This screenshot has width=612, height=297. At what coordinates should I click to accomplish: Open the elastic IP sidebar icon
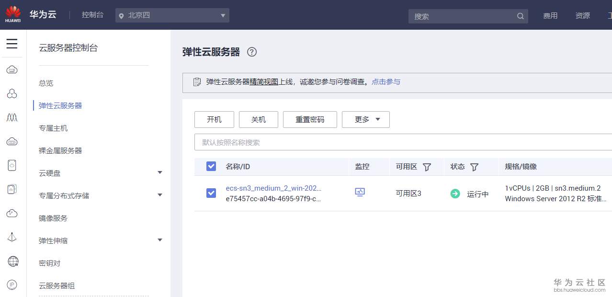(12, 285)
